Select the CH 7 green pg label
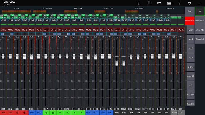The width and height of the screenshot is (205, 115). pos(46,113)
